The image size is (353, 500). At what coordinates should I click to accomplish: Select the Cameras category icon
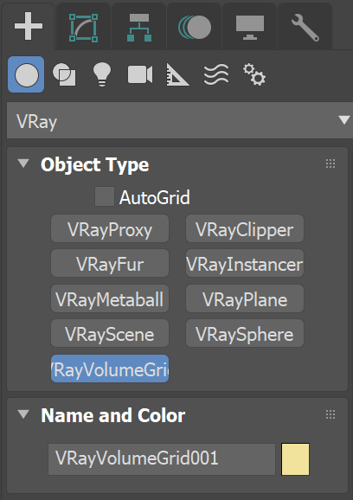[140, 74]
